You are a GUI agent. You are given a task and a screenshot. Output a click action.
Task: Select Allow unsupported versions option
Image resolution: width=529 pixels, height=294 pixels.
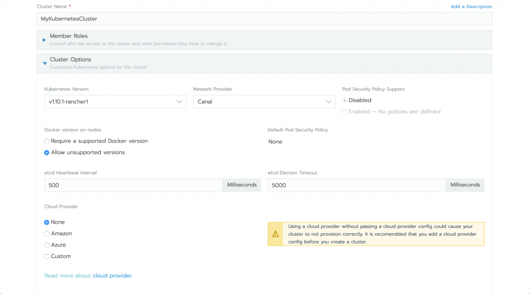point(47,152)
